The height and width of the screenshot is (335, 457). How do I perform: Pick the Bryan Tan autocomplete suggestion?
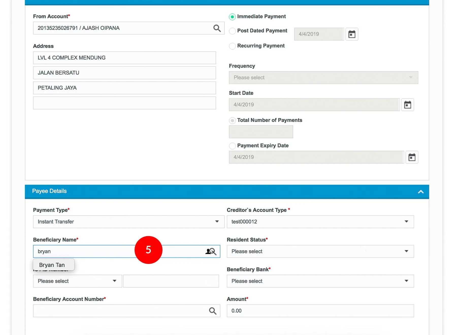(52, 265)
